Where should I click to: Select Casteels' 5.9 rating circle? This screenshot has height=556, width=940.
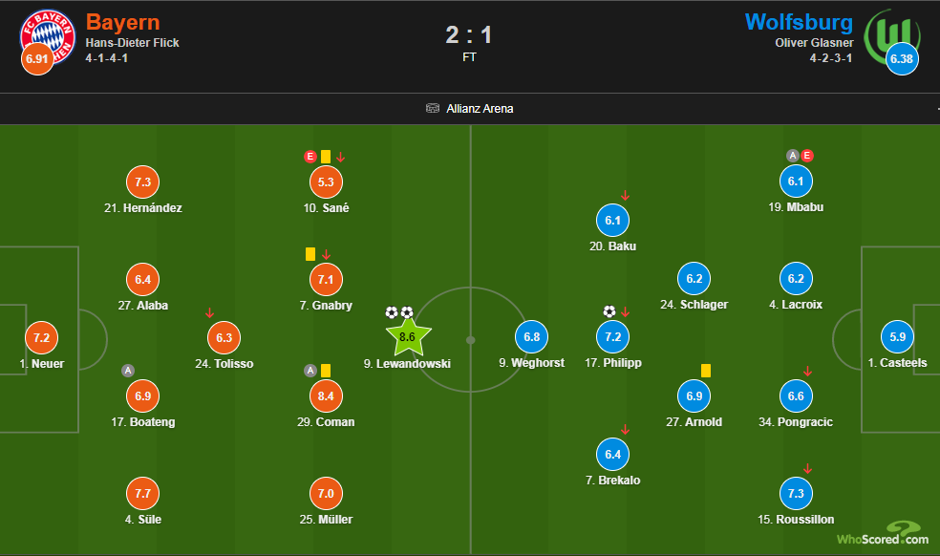coord(897,337)
